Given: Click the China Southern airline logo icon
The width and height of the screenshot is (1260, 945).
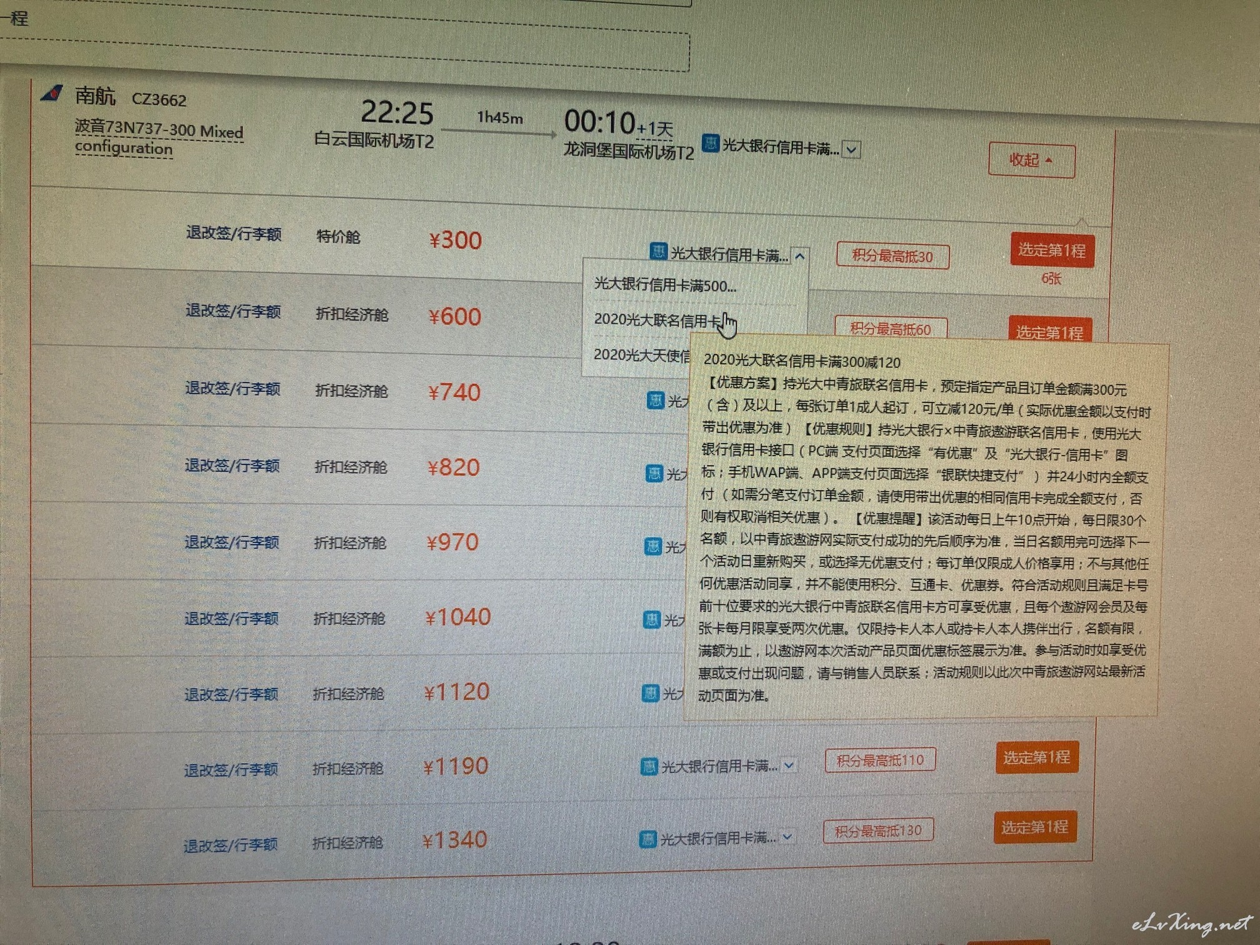Looking at the screenshot, I should (x=52, y=93).
